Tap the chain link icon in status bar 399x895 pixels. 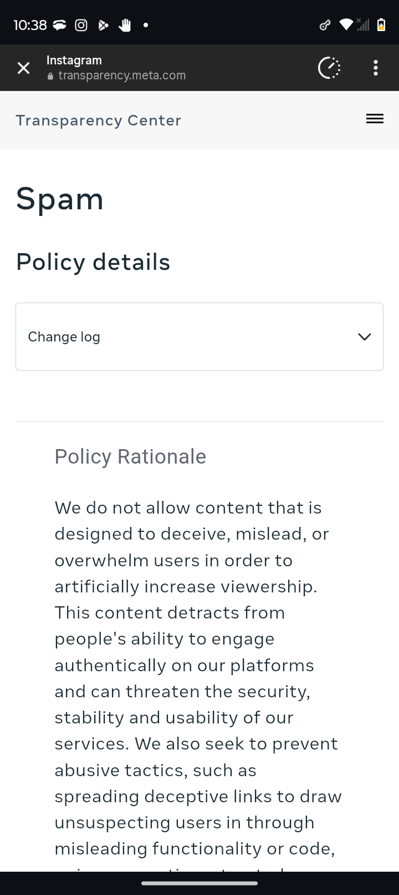(325, 25)
